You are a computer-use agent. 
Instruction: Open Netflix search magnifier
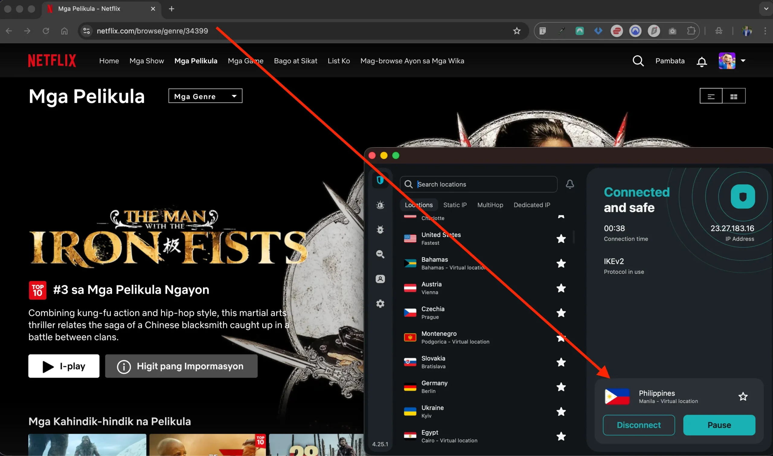coord(638,61)
